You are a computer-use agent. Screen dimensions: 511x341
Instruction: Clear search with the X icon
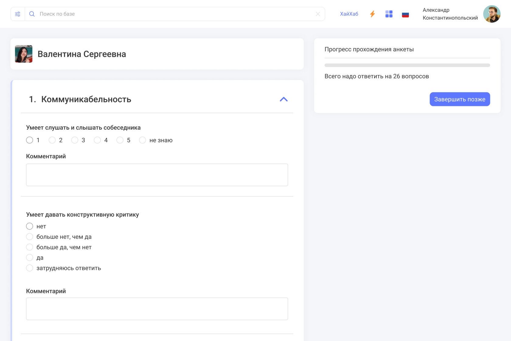(318, 14)
